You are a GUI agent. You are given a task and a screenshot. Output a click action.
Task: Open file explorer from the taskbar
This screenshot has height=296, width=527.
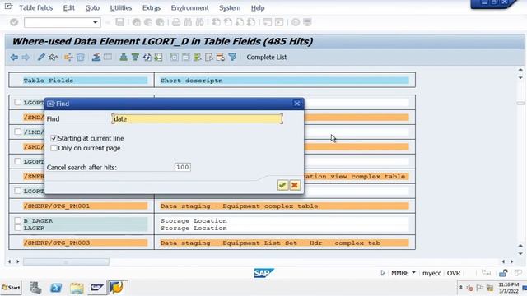point(77,288)
